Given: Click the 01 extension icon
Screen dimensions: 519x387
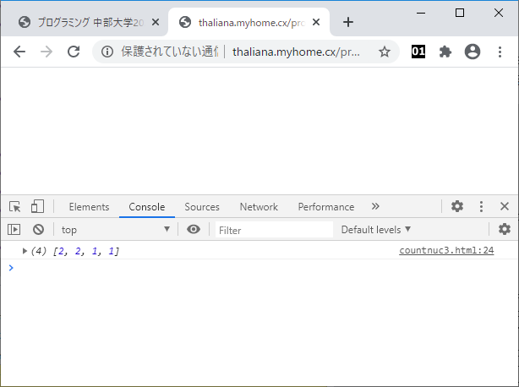Looking at the screenshot, I should (x=418, y=52).
